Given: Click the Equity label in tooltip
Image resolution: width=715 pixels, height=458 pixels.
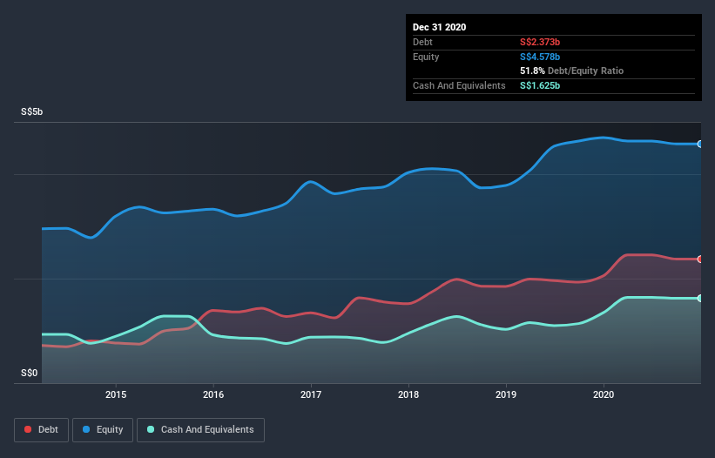Looking at the screenshot, I should click(x=426, y=57).
